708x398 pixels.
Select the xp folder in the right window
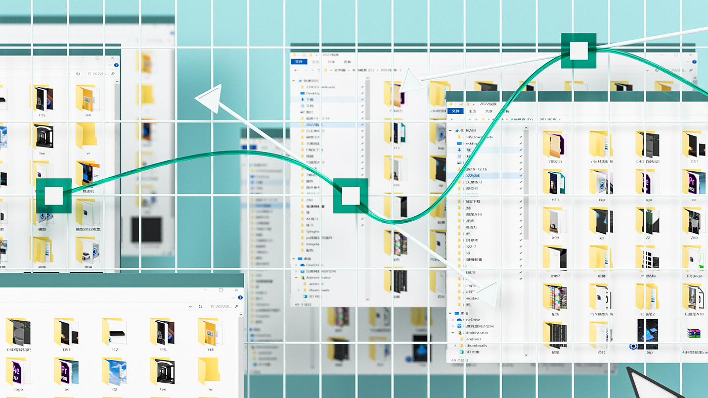[x=601, y=223]
